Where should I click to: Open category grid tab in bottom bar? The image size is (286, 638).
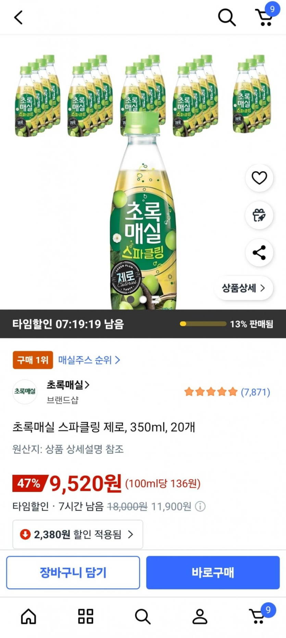click(x=86, y=616)
